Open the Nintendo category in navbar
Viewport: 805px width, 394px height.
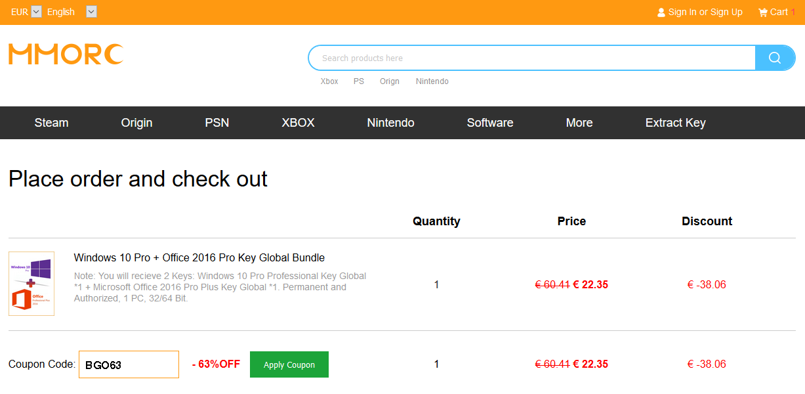click(x=390, y=123)
